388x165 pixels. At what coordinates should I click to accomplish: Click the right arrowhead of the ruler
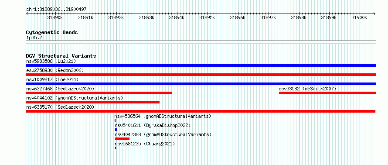374,14
